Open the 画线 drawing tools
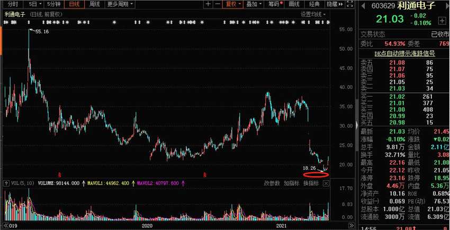Screen dimensions: 450x230 tap(294, 4)
